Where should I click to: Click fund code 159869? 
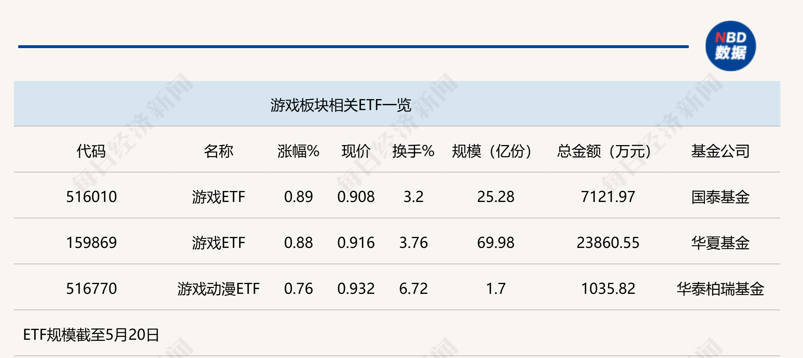[x=91, y=243]
